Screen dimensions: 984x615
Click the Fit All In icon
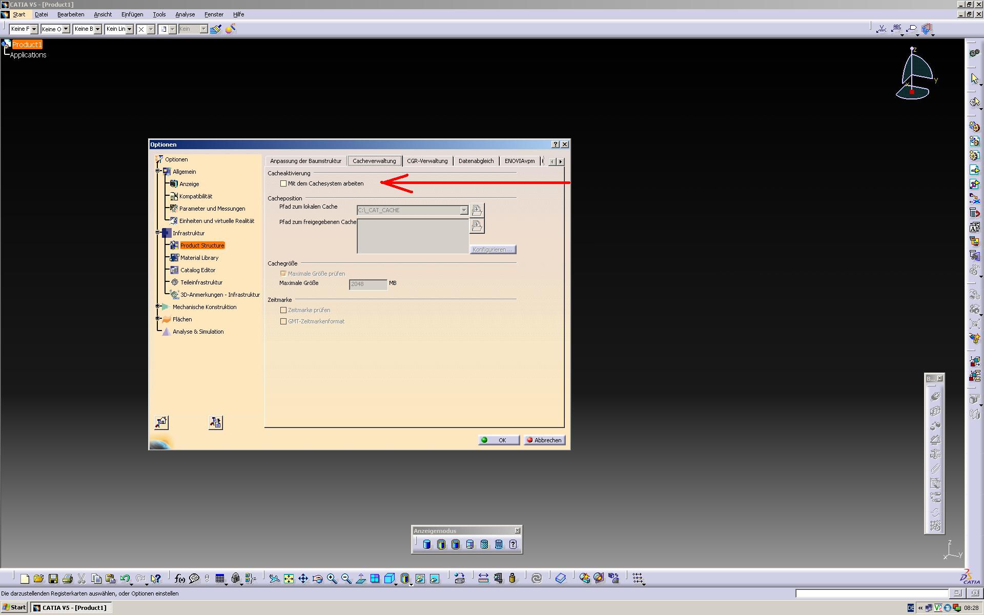tap(289, 579)
